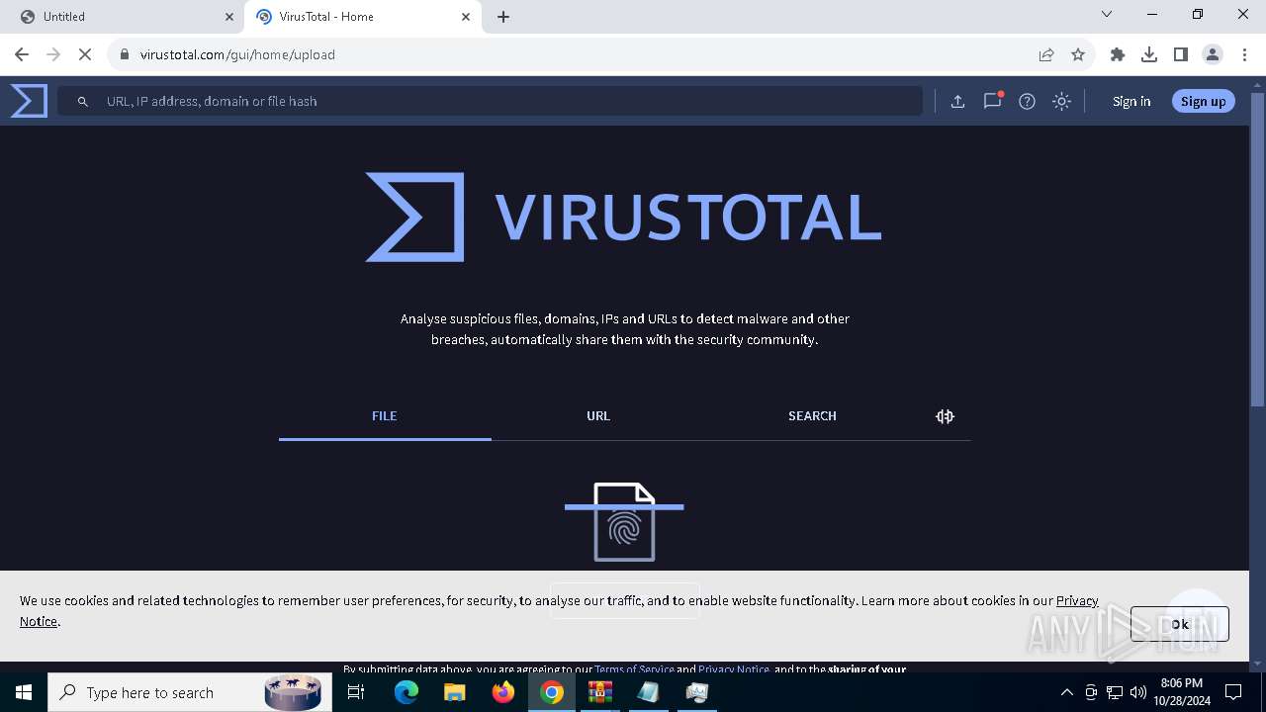Image resolution: width=1266 pixels, height=712 pixels.
Task: Open the Chrome three-dot menu
Action: (1244, 54)
